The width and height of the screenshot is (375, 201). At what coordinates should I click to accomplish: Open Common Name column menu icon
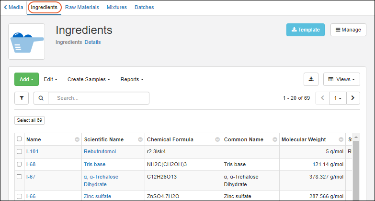[x=275, y=139]
